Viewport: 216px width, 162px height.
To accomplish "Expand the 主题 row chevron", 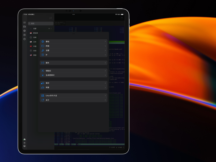I will click(105, 50).
